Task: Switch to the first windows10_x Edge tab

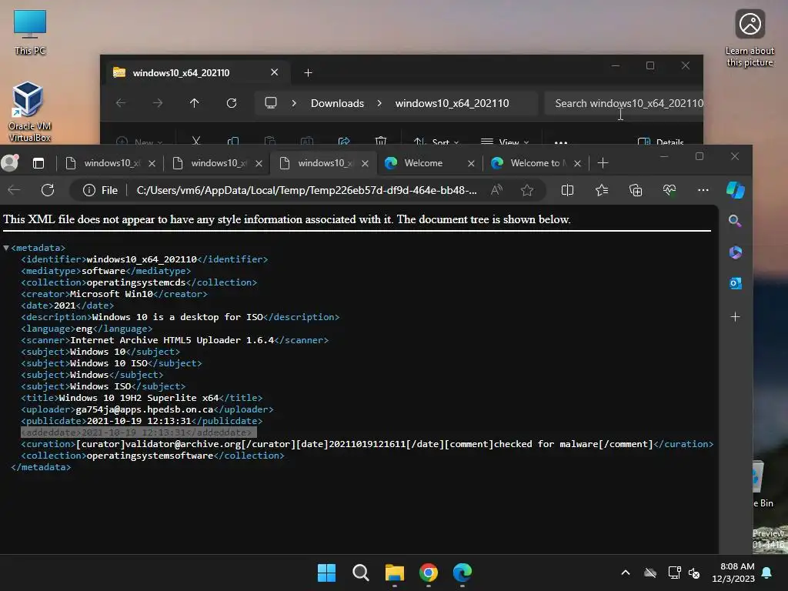Action: (x=112, y=163)
